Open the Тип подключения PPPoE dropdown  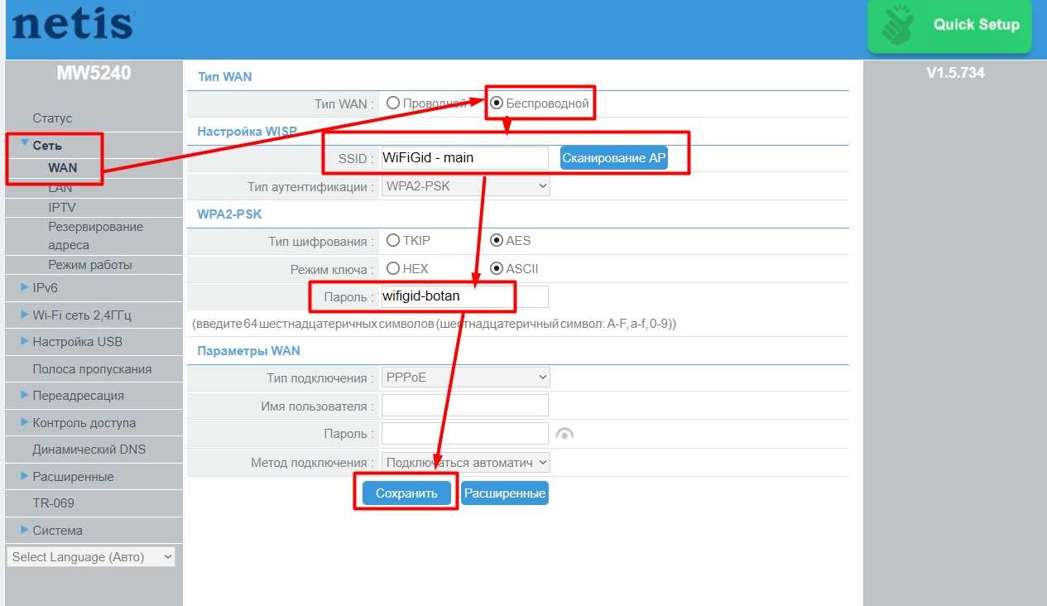(466, 378)
